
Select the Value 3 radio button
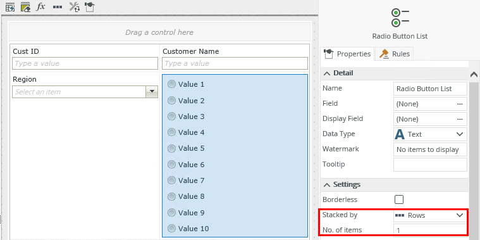pos(172,117)
